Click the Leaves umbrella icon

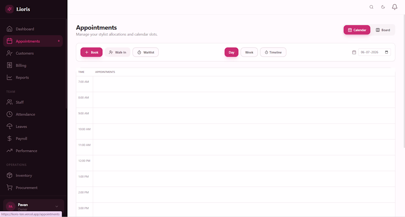click(10, 127)
